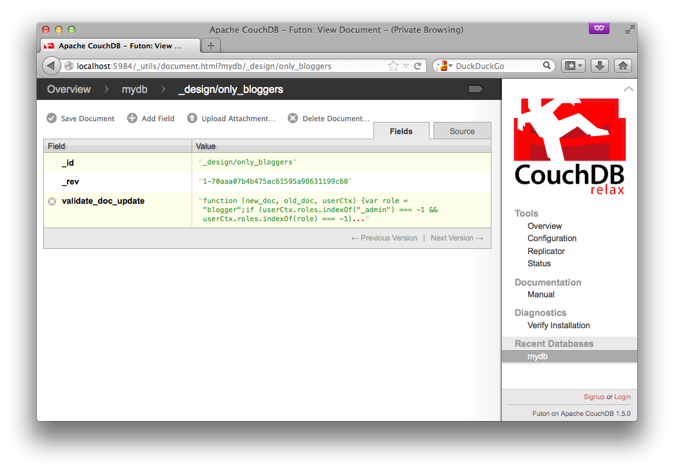Image resolution: width=674 pixels, height=472 pixels.
Task: Click the Delete Document x icon
Action: (293, 118)
